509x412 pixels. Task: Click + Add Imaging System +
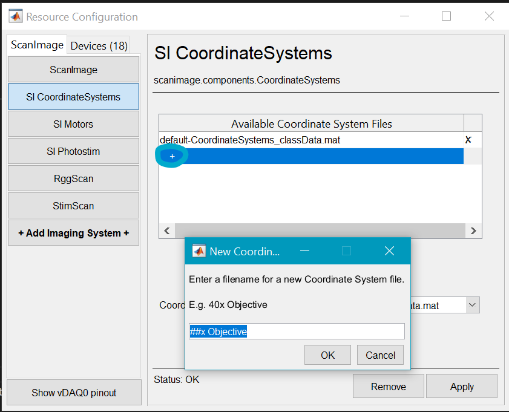(73, 233)
